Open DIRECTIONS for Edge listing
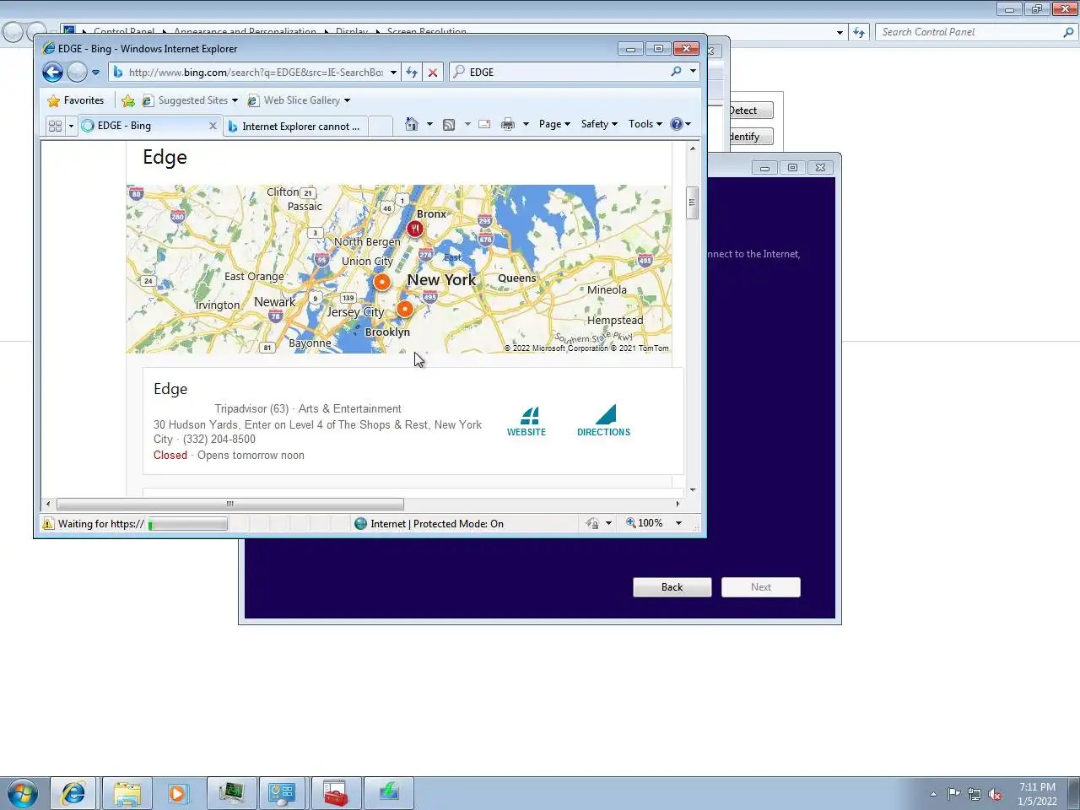The image size is (1080, 810). (x=604, y=421)
